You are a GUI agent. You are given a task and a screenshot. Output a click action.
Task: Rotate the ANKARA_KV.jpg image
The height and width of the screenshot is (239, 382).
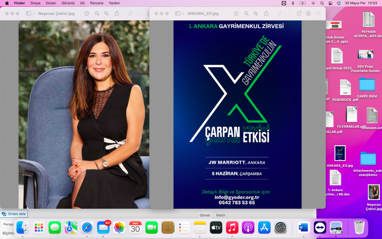[x=299, y=13]
